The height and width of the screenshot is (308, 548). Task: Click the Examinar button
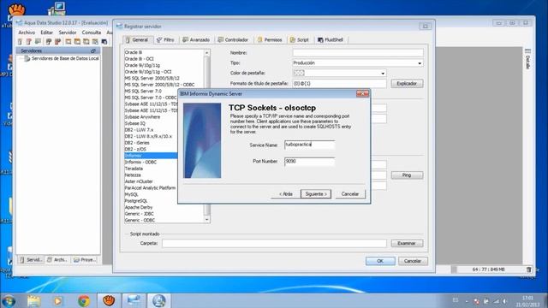[x=407, y=243]
